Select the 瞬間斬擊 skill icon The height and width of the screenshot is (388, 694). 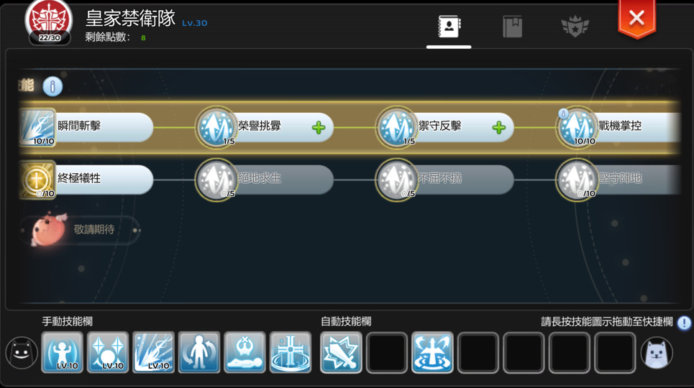point(37,127)
